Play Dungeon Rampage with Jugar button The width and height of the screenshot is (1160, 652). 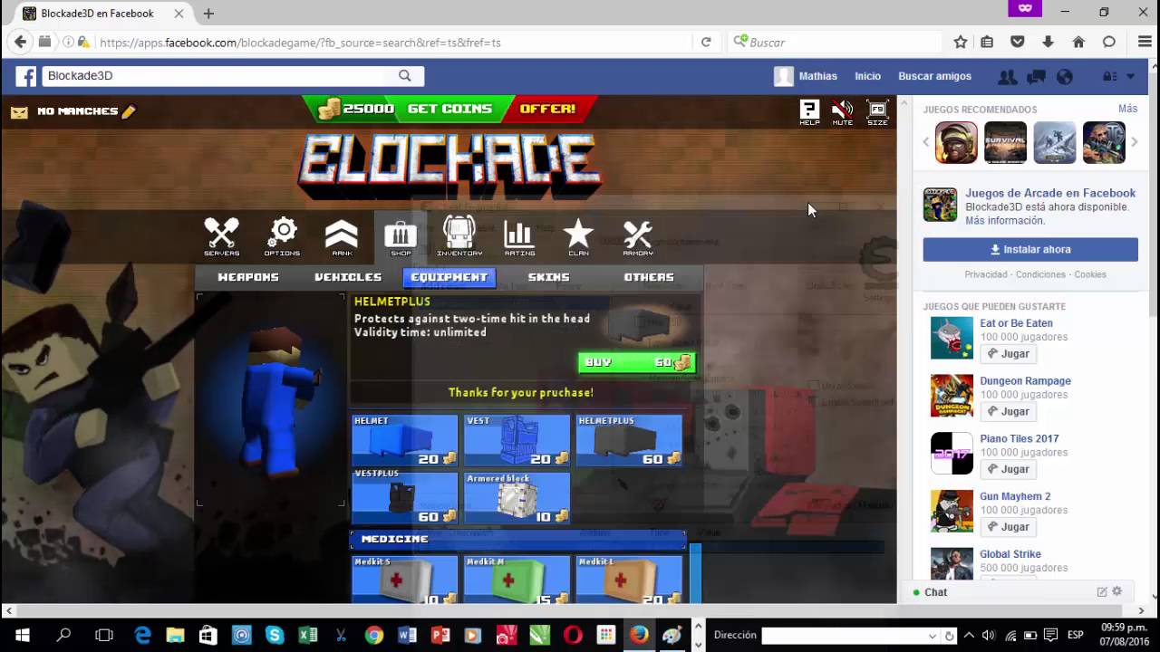(1008, 412)
